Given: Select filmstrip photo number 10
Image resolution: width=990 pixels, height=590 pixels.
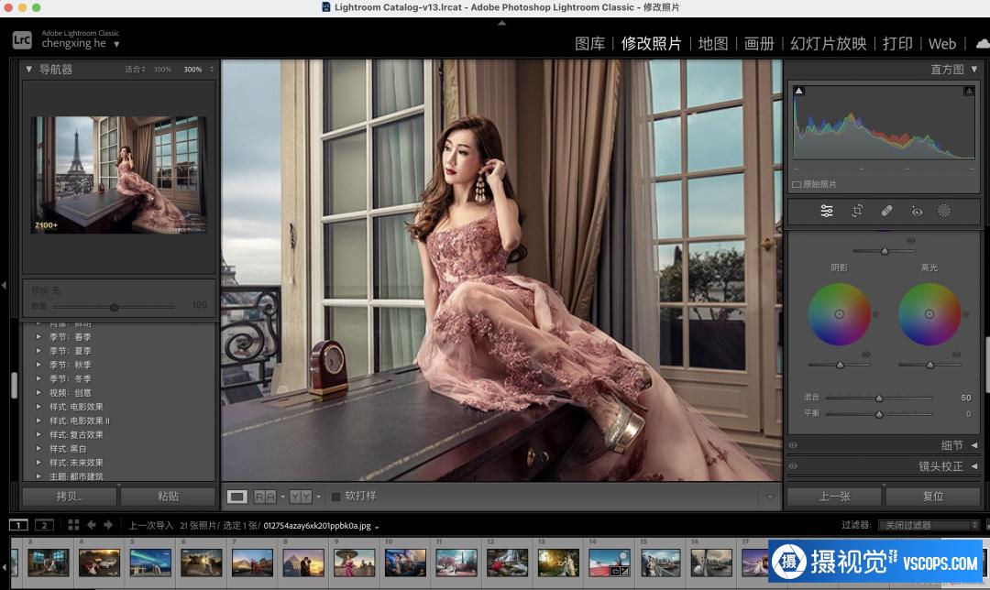Looking at the screenshot, I should click(x=405, y=563).
